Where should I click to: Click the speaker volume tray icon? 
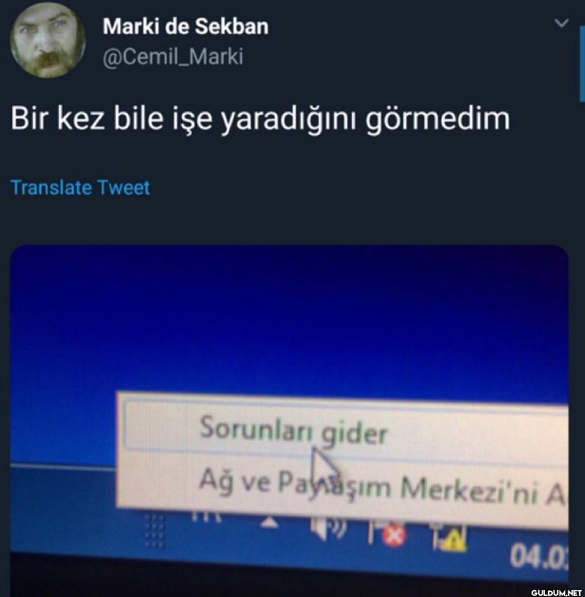click(327, 528)
